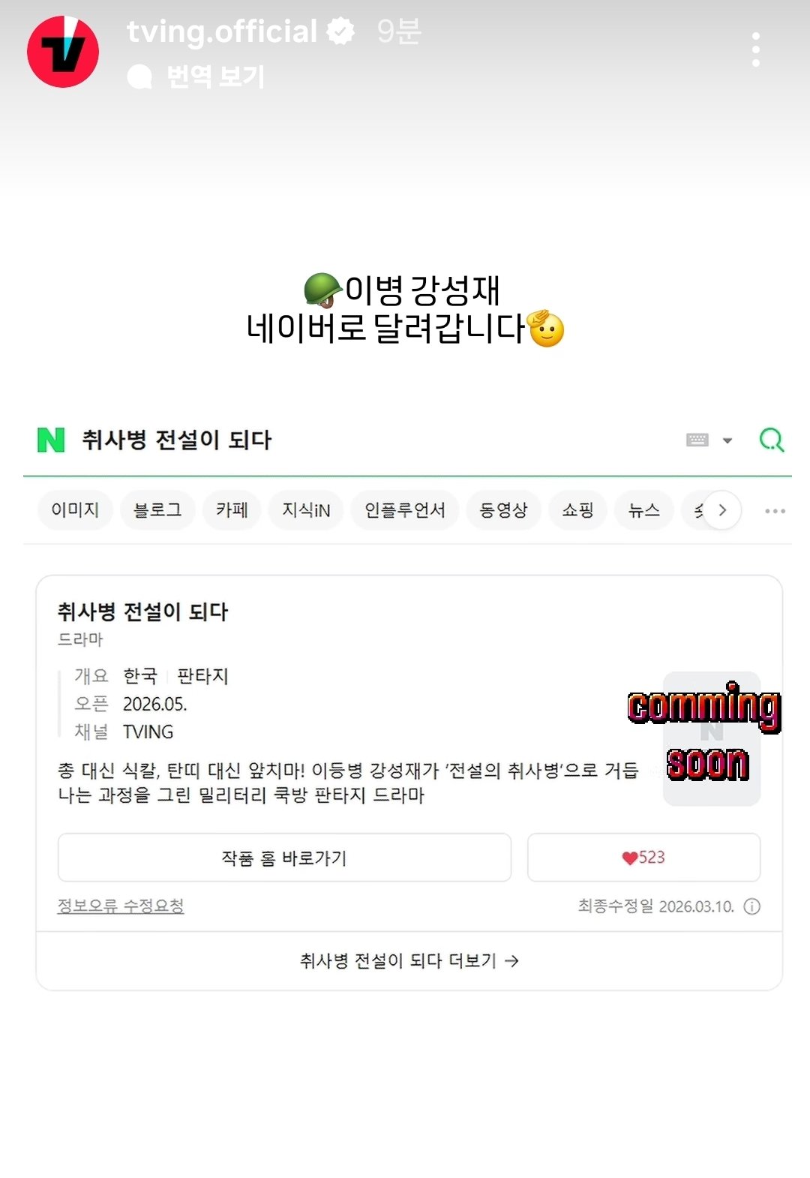Image resolution: width=810 pixels, height=1178 pixels.
Task: Expand the keyboard input dropdown arrow
Action: tap(727, 440)
